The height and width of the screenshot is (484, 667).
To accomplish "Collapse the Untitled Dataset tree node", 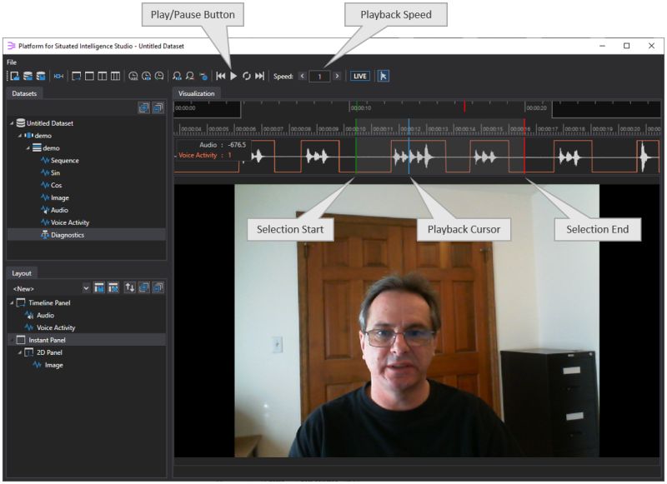I will (12, 123).
